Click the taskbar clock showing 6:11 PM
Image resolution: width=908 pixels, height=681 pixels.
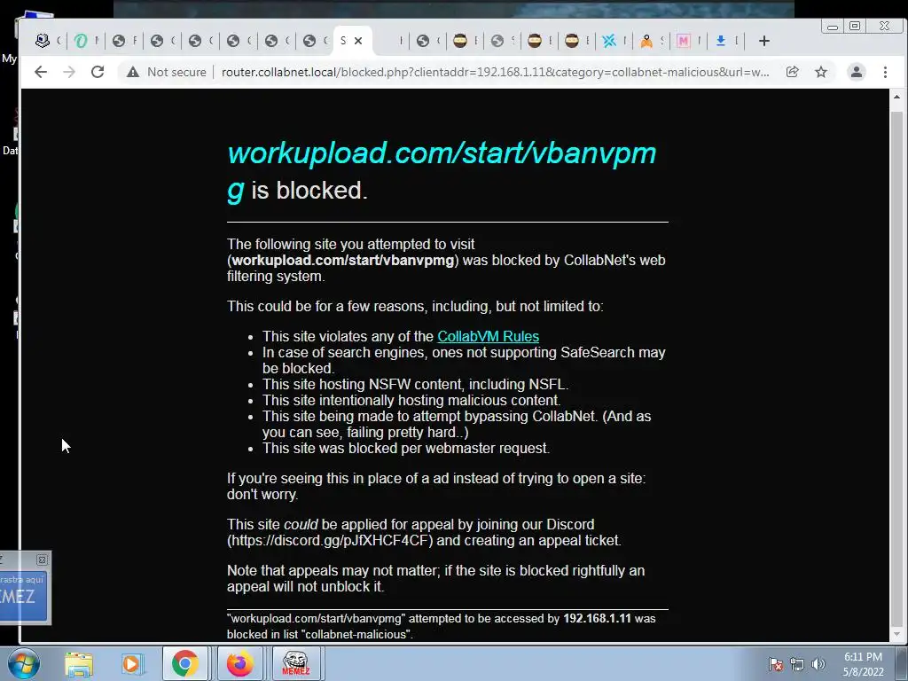coord(863,664)
